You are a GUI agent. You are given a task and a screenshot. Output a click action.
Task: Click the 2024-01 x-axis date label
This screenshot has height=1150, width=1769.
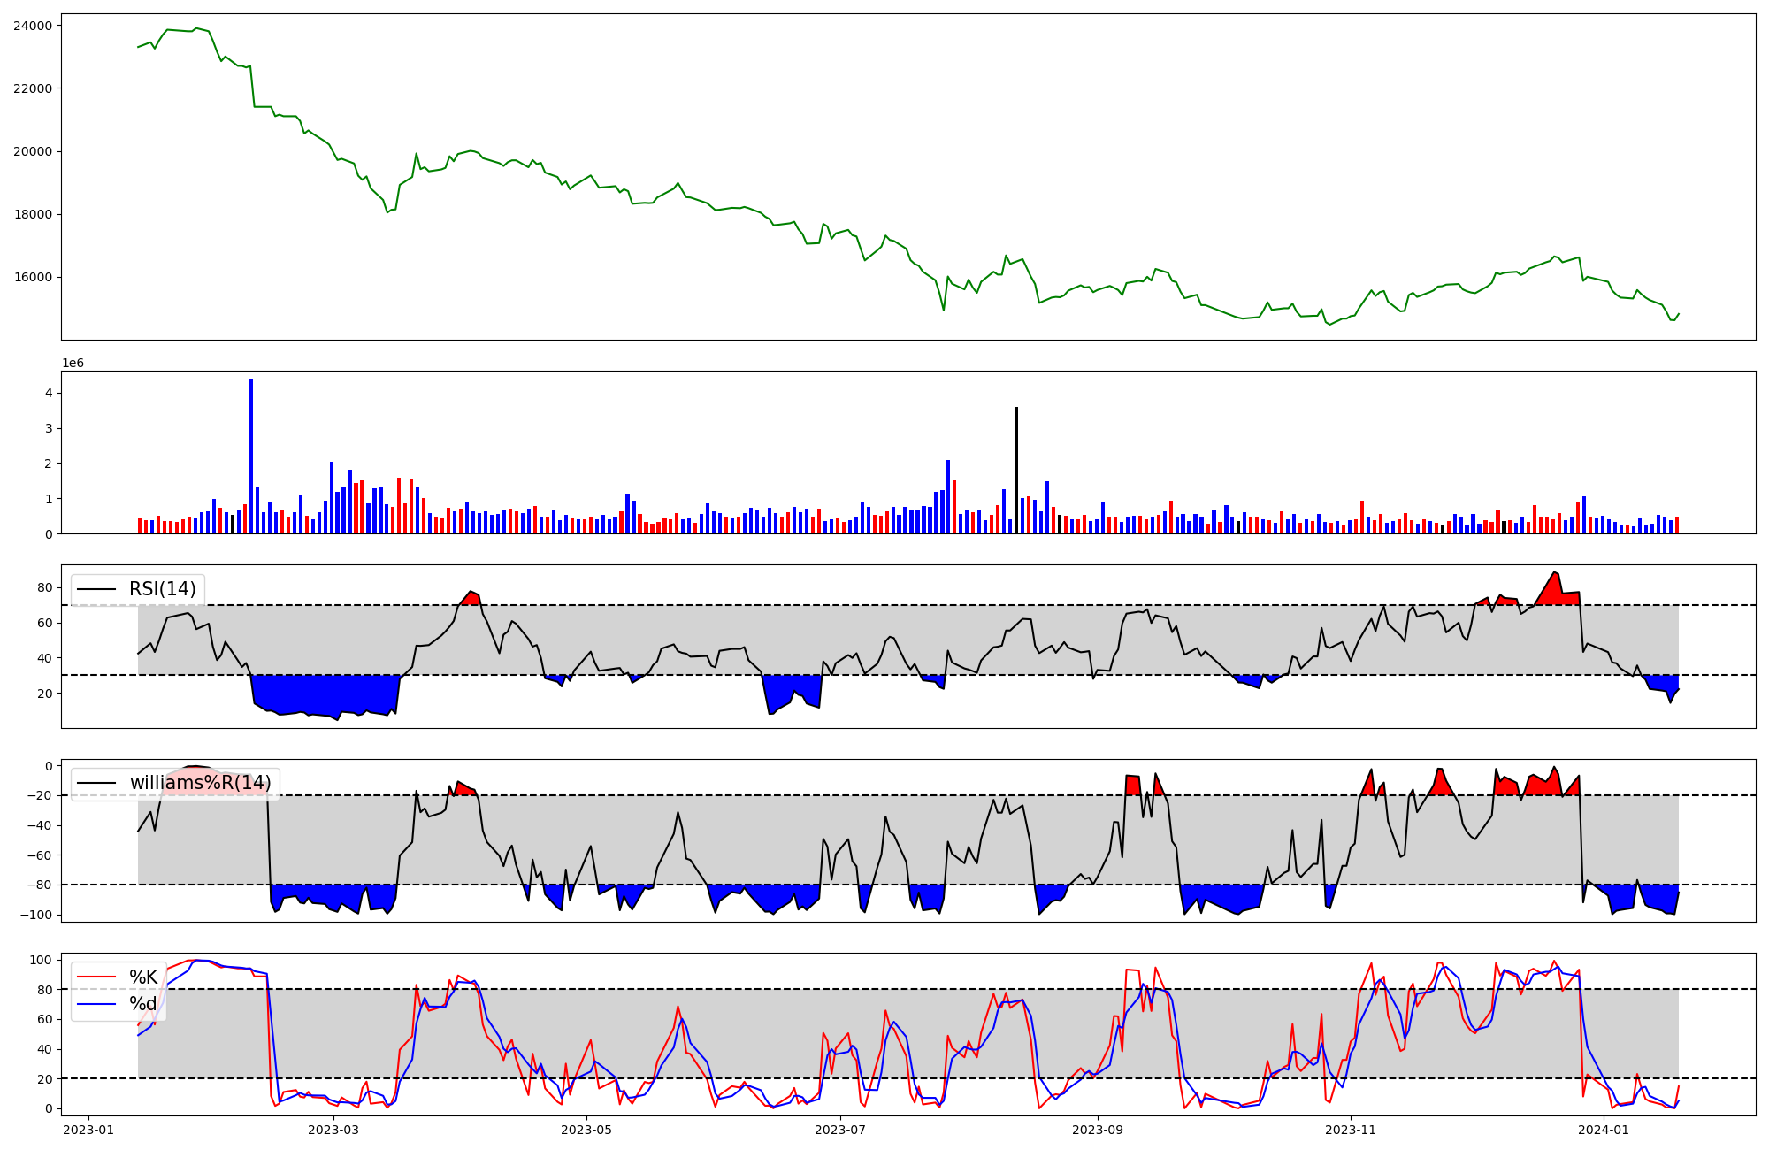click(x=1604, y=1130)
